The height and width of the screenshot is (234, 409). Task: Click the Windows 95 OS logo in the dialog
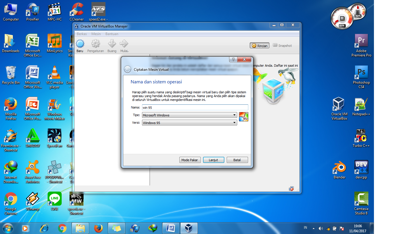coord(244,116)
